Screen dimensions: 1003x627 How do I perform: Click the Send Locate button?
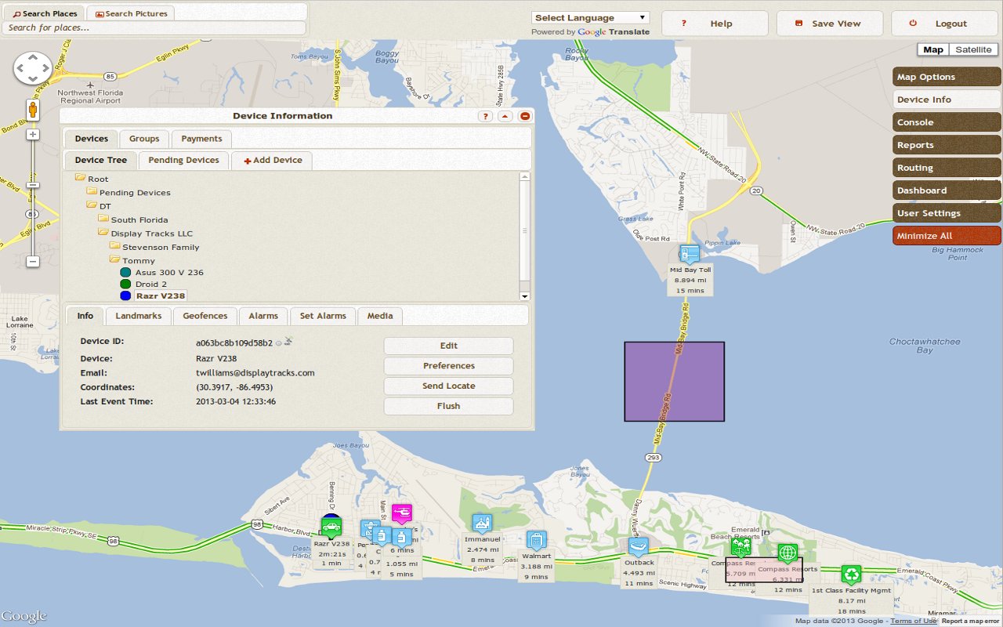(448, 386)
